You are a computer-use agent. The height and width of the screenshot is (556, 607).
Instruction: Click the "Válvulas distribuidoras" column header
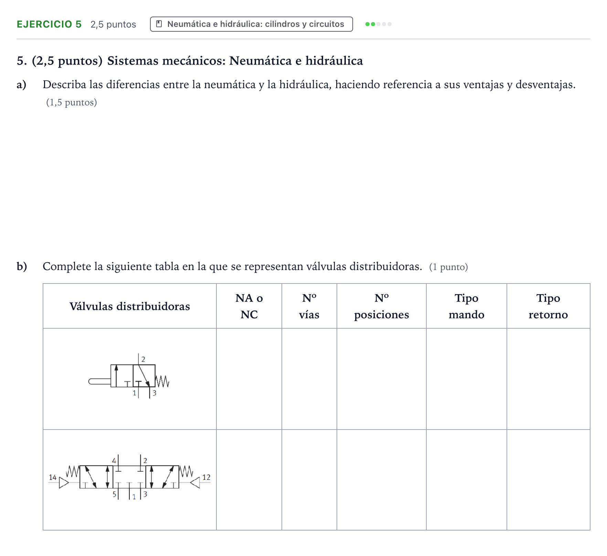click(130, 306)
